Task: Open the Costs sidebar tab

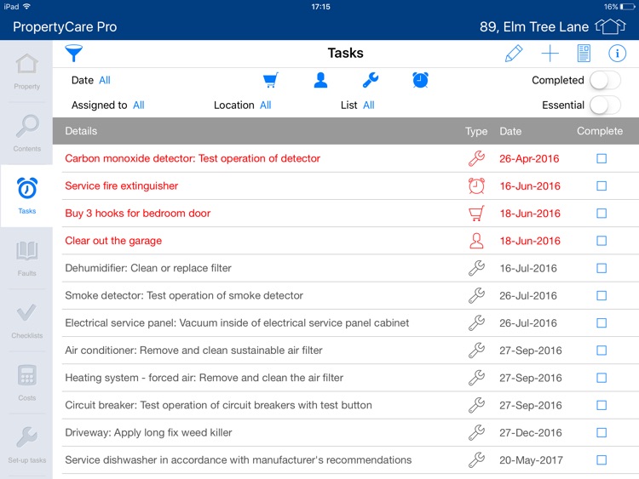Action: pos(27,383)
